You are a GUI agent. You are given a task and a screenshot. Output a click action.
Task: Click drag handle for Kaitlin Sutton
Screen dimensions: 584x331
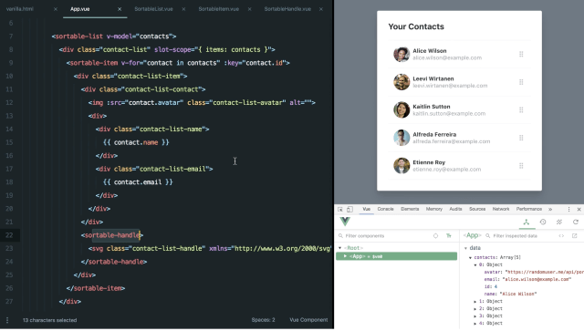521,109
